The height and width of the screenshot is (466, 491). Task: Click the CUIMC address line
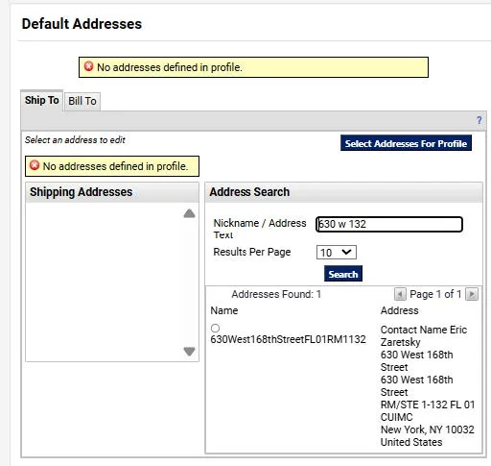pyautogui.click(x=397, y=417)
